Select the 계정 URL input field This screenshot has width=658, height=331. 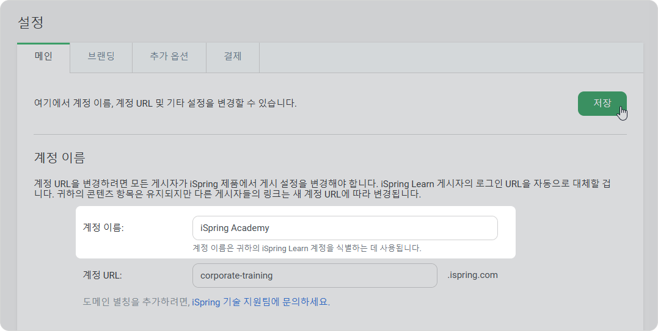(315, 276)
